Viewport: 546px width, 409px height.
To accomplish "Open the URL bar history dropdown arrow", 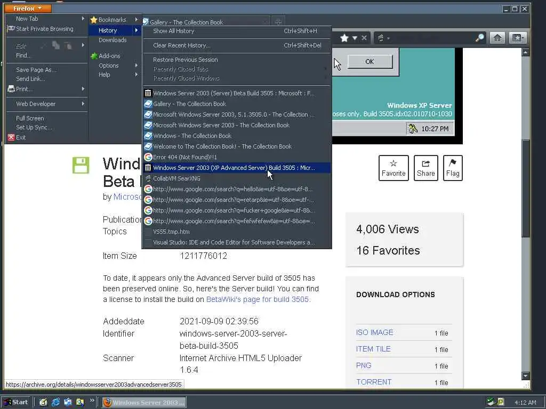I will coord(355,38).
